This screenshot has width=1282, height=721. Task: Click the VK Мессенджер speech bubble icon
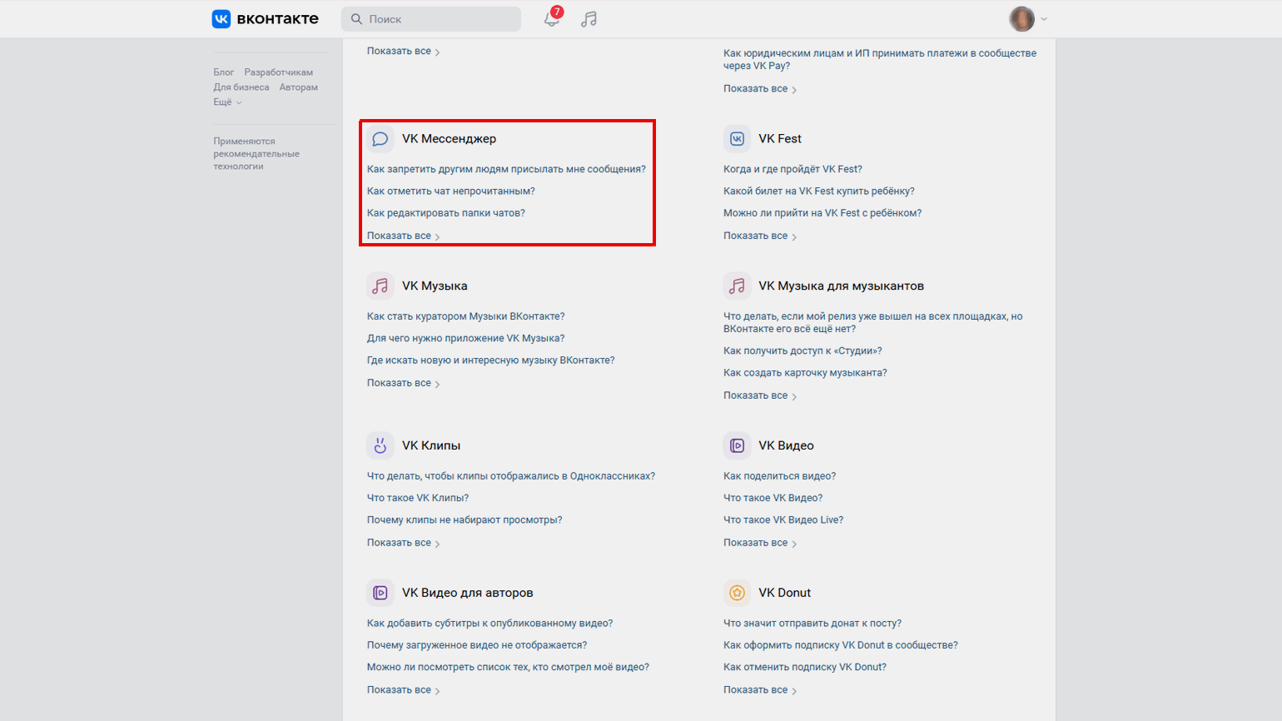point(380,139)
